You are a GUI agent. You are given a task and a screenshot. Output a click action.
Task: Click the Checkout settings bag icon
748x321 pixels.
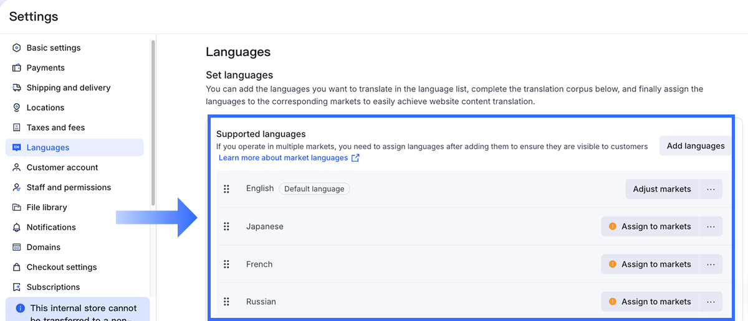coord(17,267)
